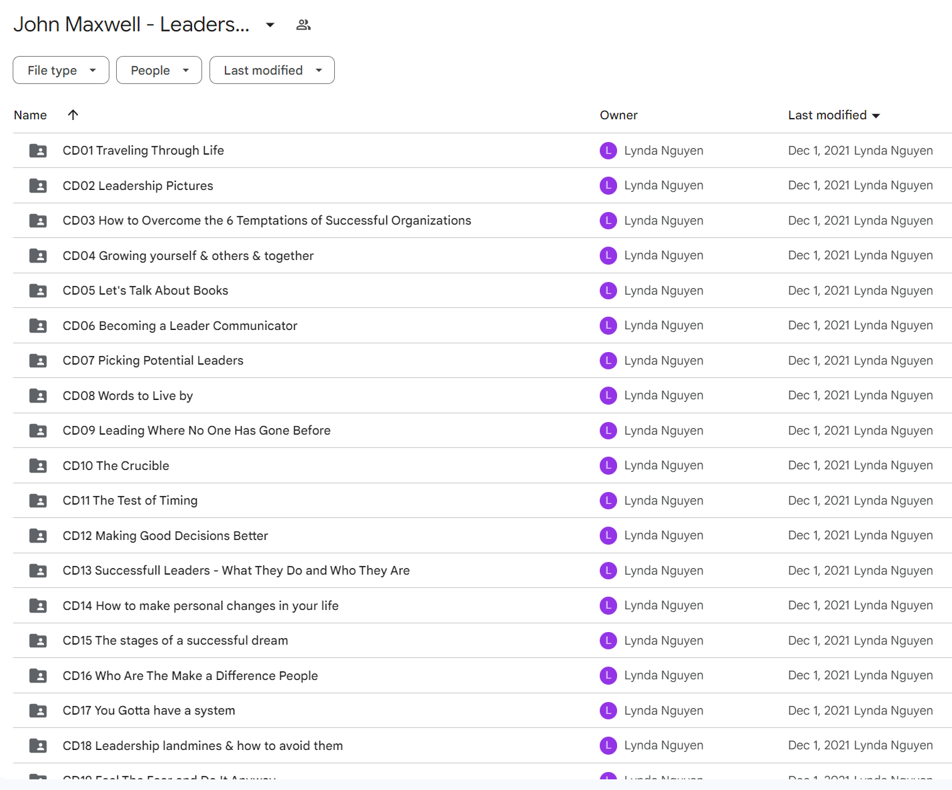Screen dimensions: 952x790
Task: Click the owner avatar in the CD05 row
Action: pyautogui.click(x=608, y=291)
